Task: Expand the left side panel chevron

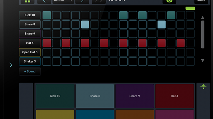Action: click(x=11, y=65)
